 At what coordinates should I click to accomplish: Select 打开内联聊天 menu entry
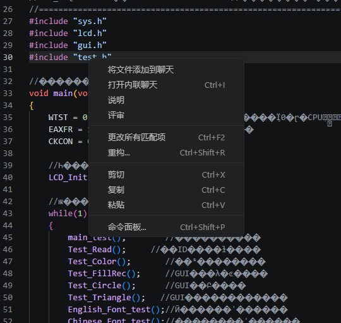(x=166, y=85)
